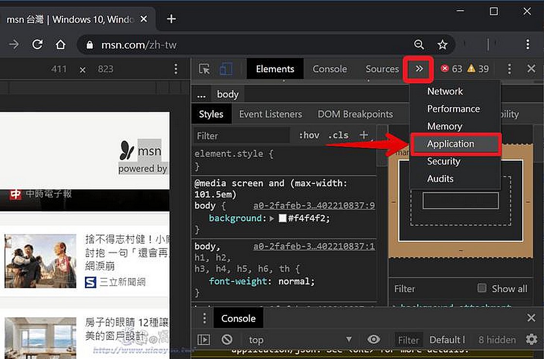Focus the console Filter field
Image resolution: width=544 pixels, height=359 pixels.
coord(408,340)
